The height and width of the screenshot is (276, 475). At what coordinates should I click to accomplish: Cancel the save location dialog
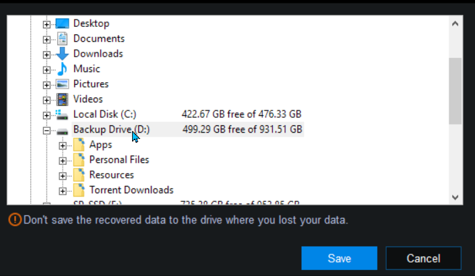click(x=424, y=258)
